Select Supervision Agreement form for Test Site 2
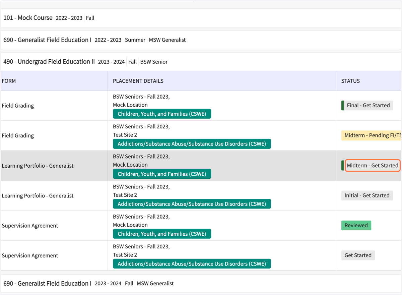The width and height of the screenshot is (402, 295). pos(30,255)
